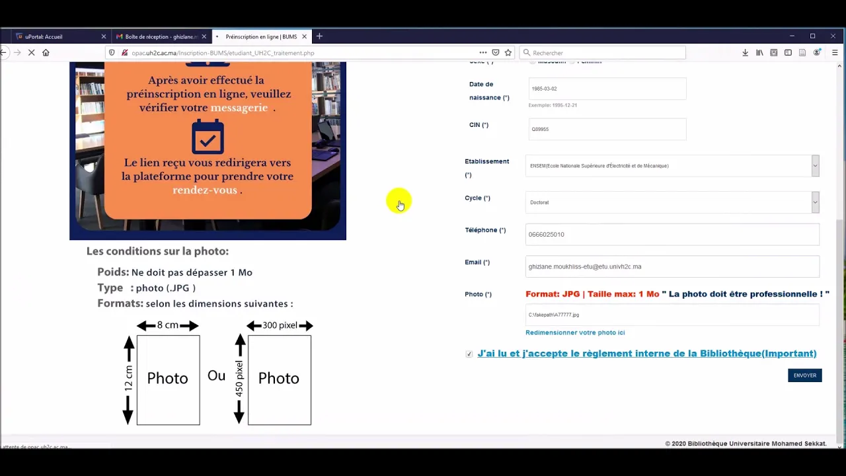Image resolution: width=846 pixels, height=476 pixels.
Task: Click the CIN input field
Action: 607,130
